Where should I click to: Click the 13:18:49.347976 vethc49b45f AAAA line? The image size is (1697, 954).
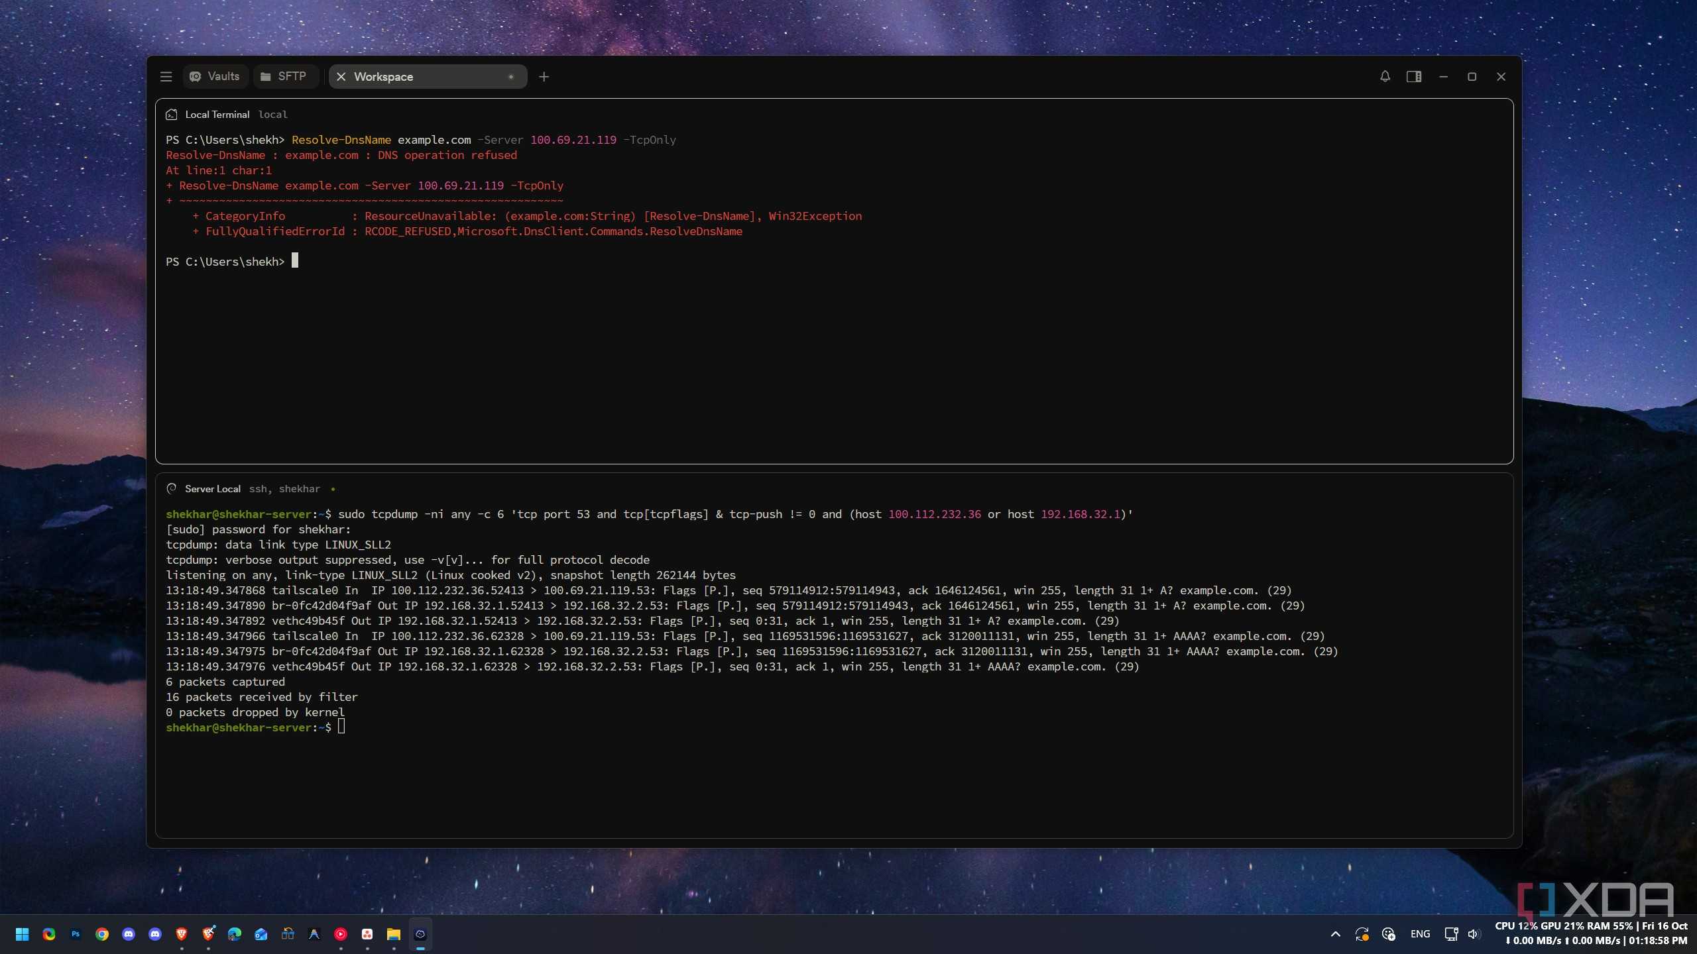pyautogui.click(x=652, y=666)
